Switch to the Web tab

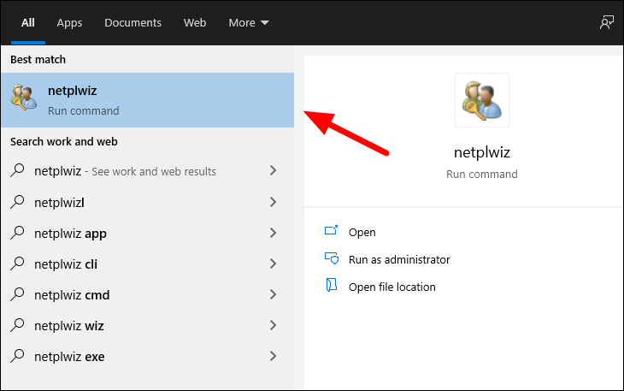coord(195,23)
